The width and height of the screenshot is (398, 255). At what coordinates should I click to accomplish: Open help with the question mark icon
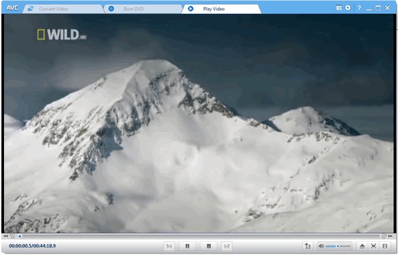(359, 8)
